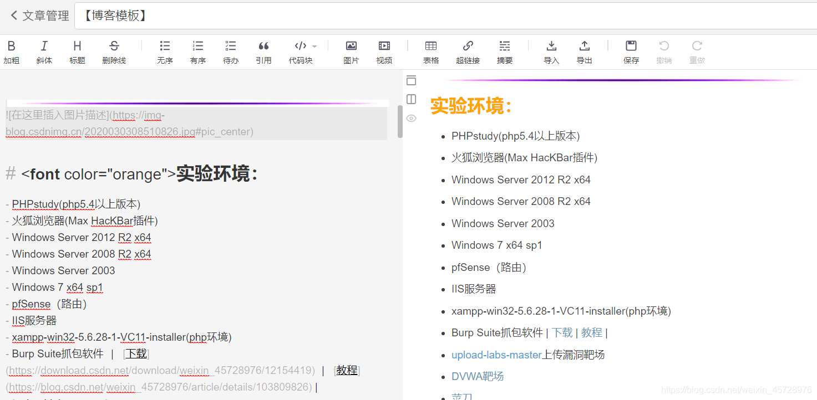This screenshot has width=817, height=400.
Task: Insert blockquote with 引用 icon
Action: click(x=264, y=53)
